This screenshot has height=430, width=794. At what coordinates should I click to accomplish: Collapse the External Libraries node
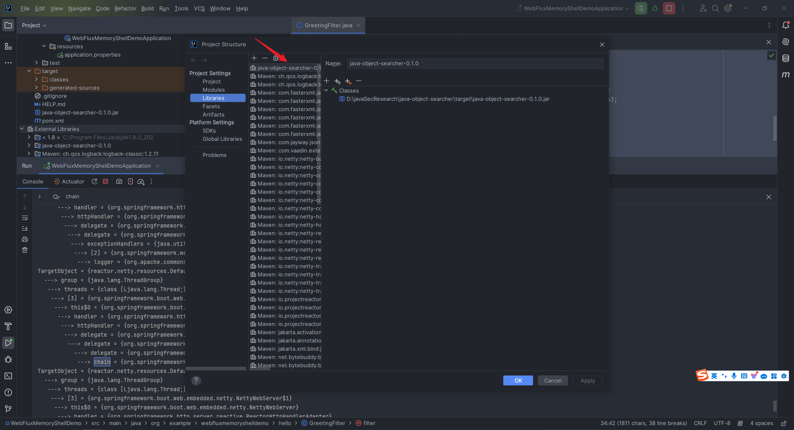22,129
